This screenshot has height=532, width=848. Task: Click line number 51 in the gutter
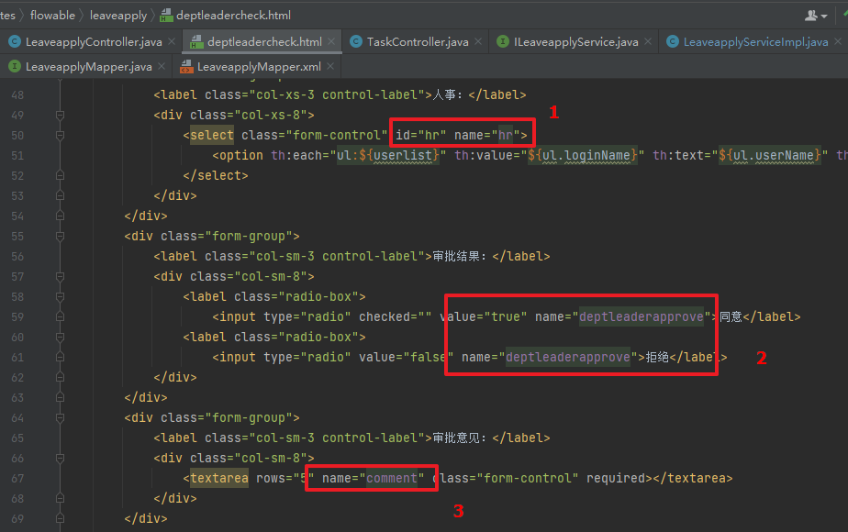pos(17,156)
